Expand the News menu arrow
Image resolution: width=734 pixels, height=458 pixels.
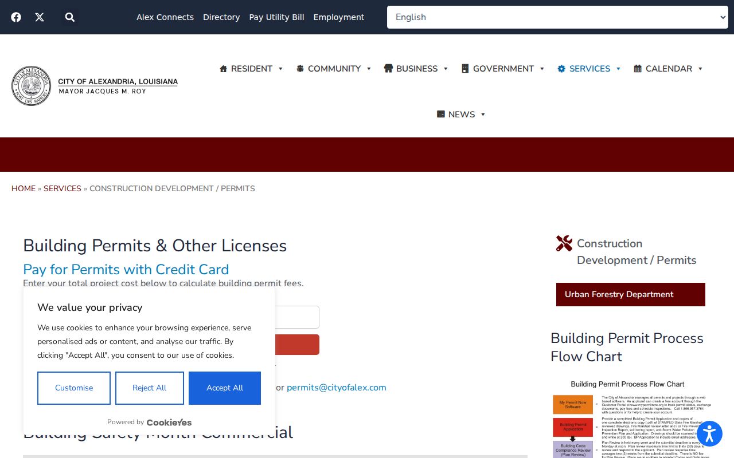(483, 114)
